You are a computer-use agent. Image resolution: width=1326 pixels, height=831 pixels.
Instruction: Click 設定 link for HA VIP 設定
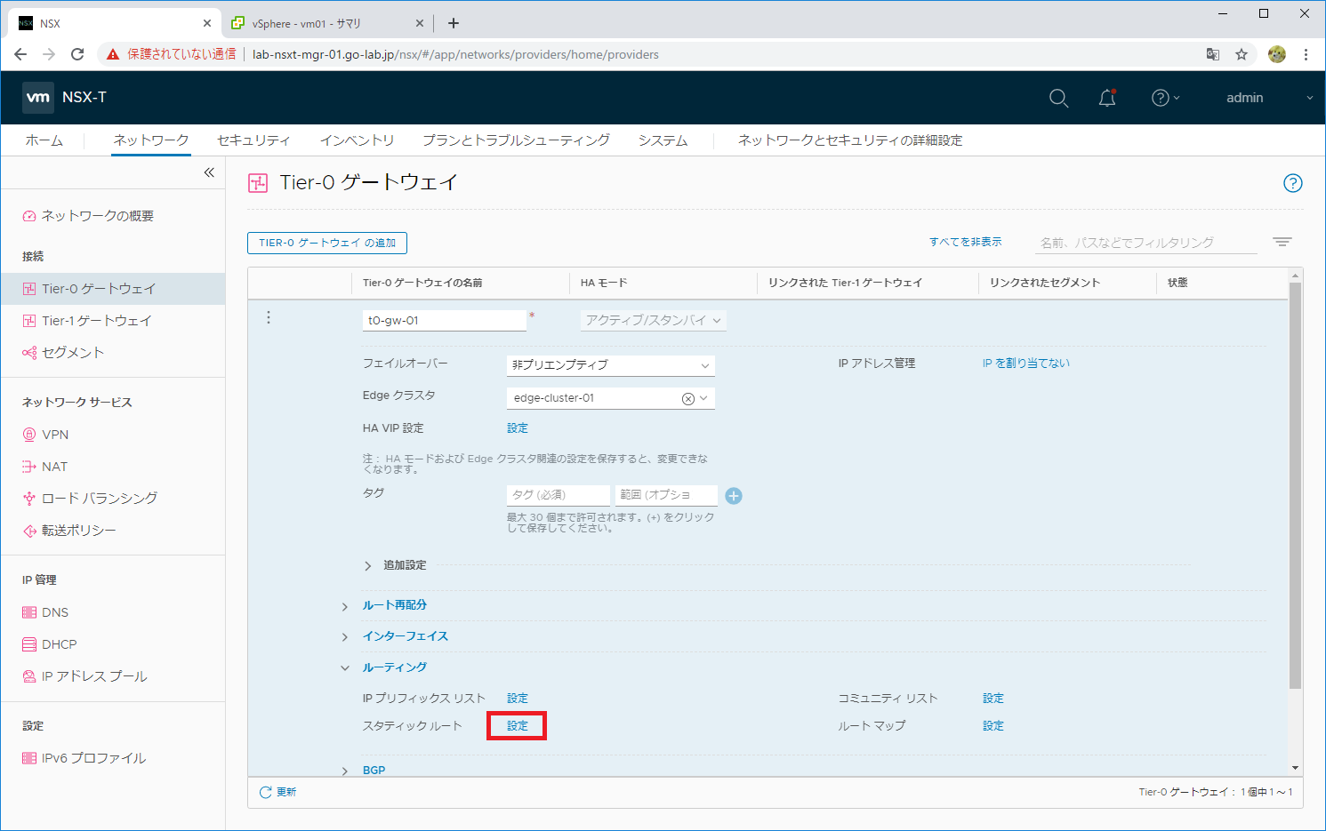point(518,428)
